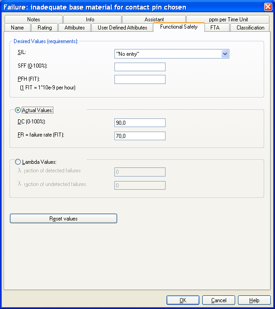
Task: Open the Assistant tab
Action: coord(154,20)
